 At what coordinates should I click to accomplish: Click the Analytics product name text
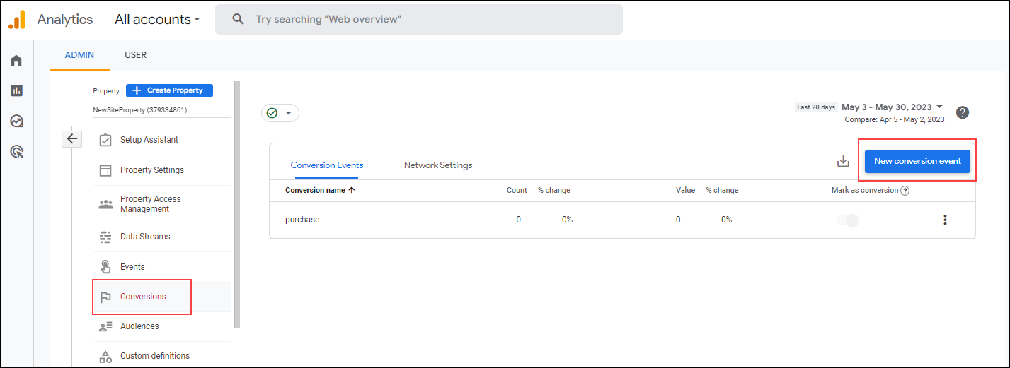coord(64,20)
